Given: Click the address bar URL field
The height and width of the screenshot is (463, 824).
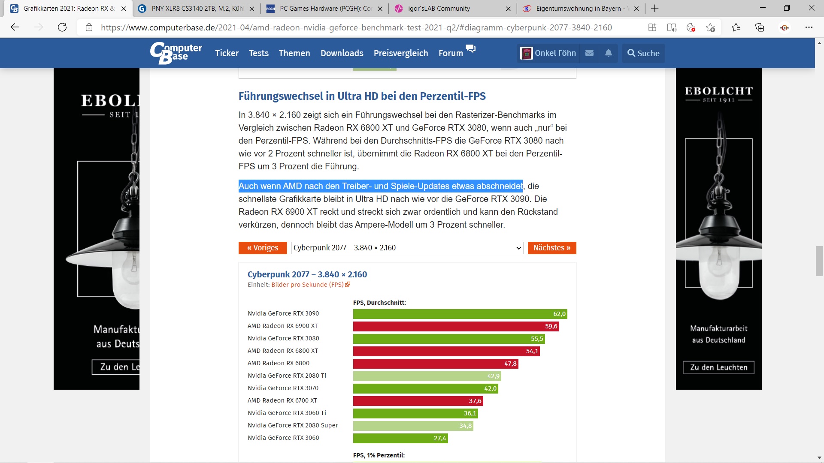Looking at the screenshot, I should coord(356,27).
